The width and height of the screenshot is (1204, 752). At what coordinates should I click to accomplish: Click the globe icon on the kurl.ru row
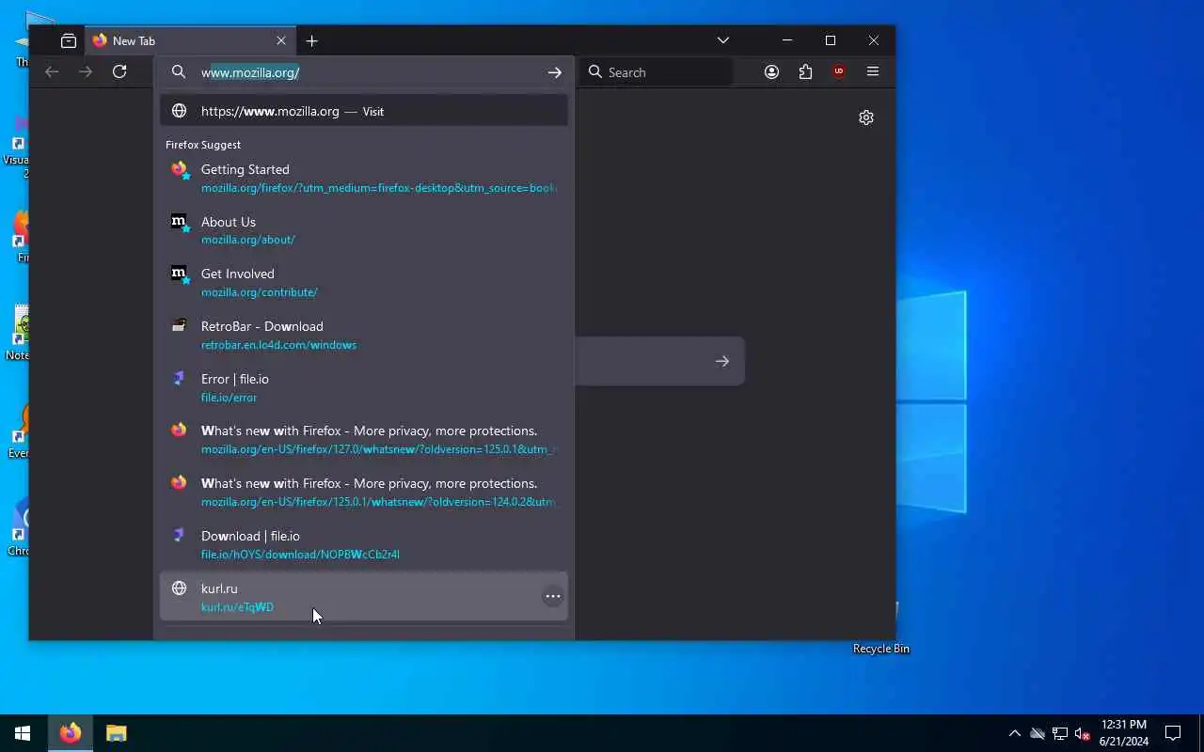click(179, 588)
